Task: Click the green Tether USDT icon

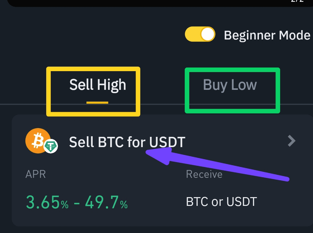Action: tap(51, 146)
